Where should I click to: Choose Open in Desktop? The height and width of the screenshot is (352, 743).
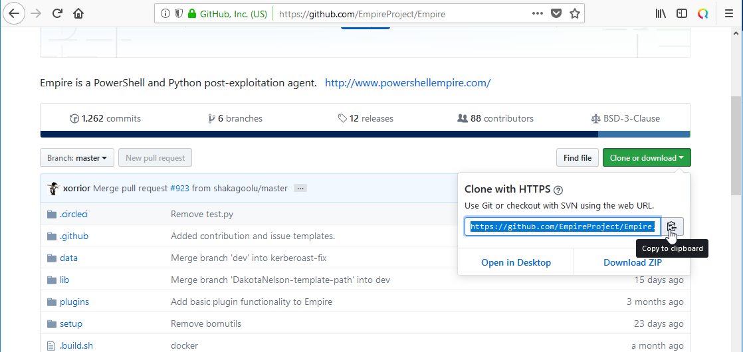coord(516,262)
